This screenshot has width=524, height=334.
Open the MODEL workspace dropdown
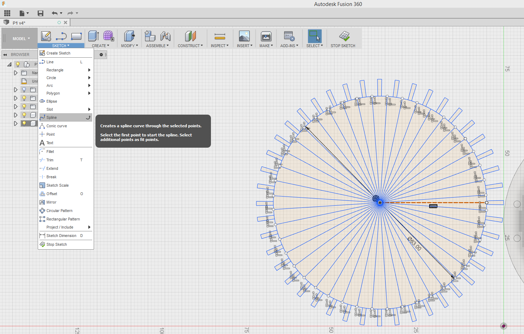pos(21,39)
